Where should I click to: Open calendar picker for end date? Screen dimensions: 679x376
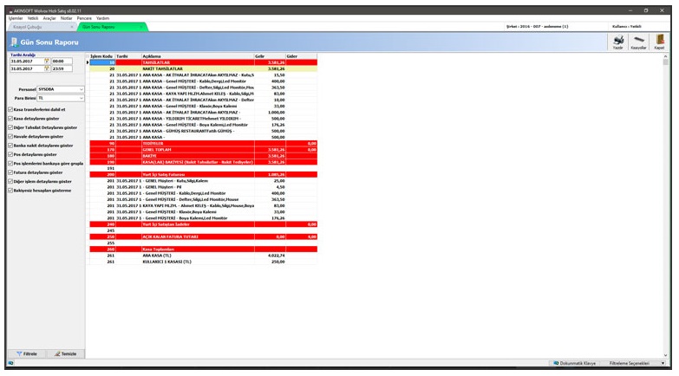47,69
